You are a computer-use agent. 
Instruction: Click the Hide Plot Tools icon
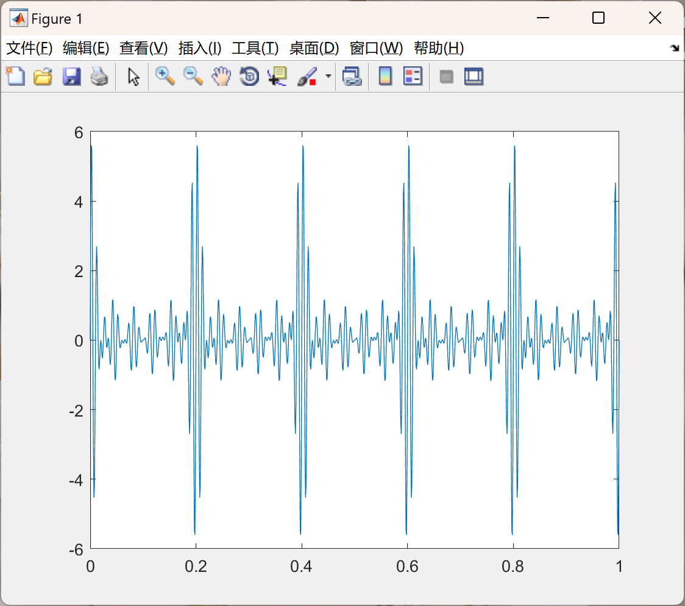pyautogui.click(x=446, y=77)
